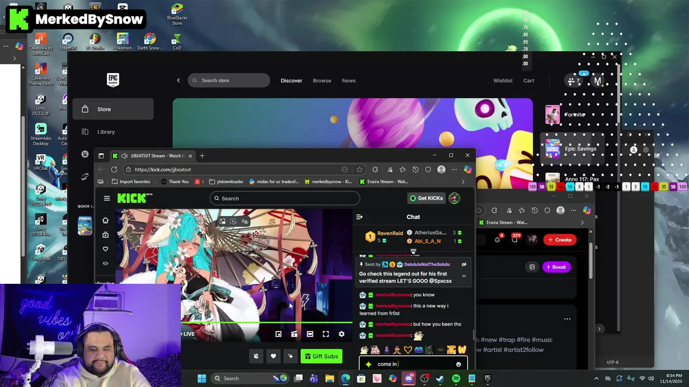Open the Kick profile avatar menu
Screen dimensions: 689x387
click(x=454, y=198)
